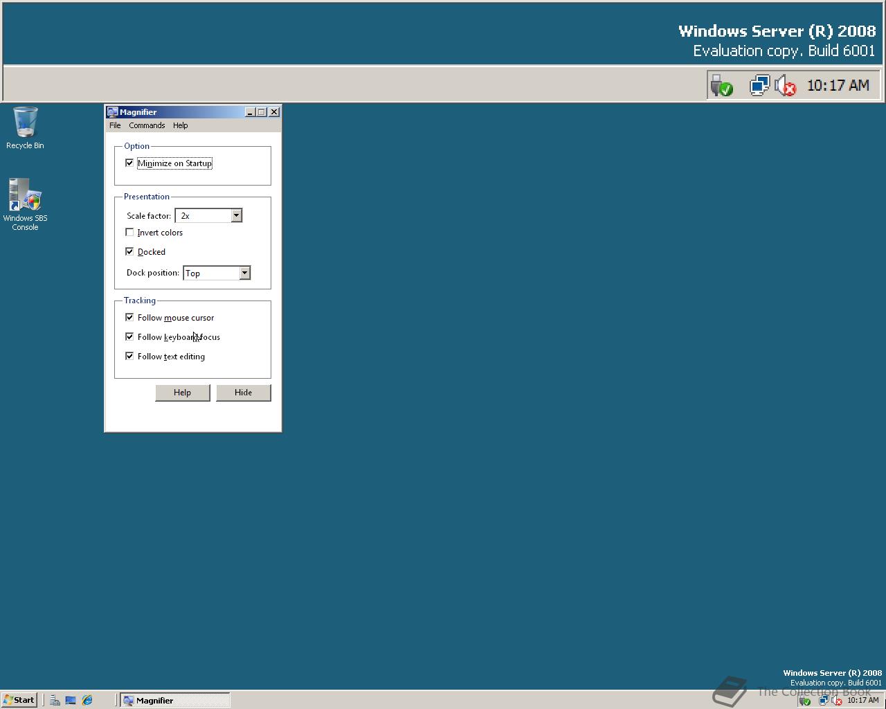Launch Server Manager from Quick Launch
The width and height of the screenshot is (886, 709).
pyautogui.click(x=55, y=700)
